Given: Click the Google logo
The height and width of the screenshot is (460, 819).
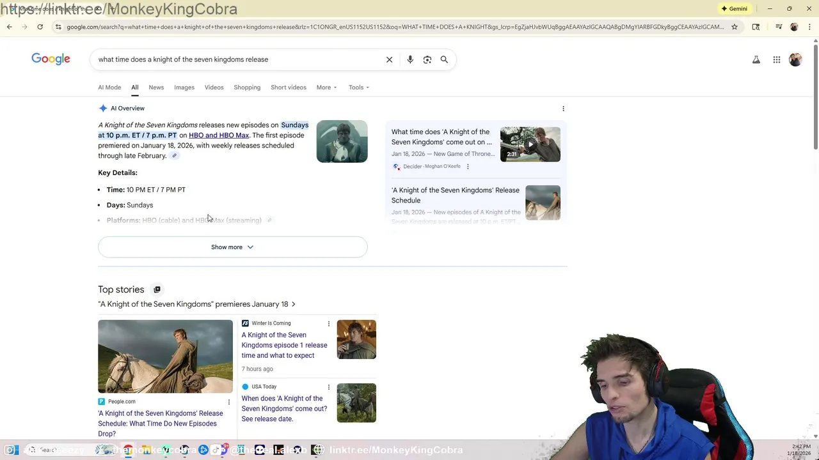Looking at the screenshot, I should pos(51,59).
